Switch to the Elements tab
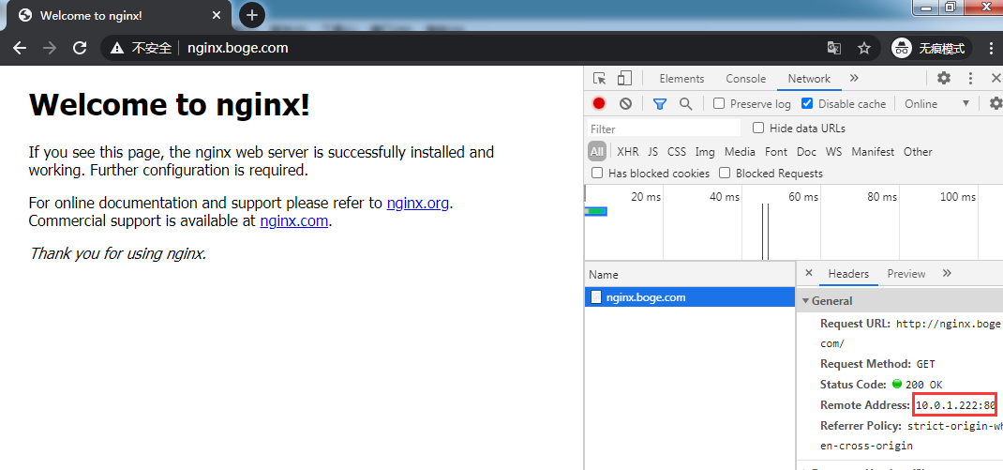 point(681,79)
